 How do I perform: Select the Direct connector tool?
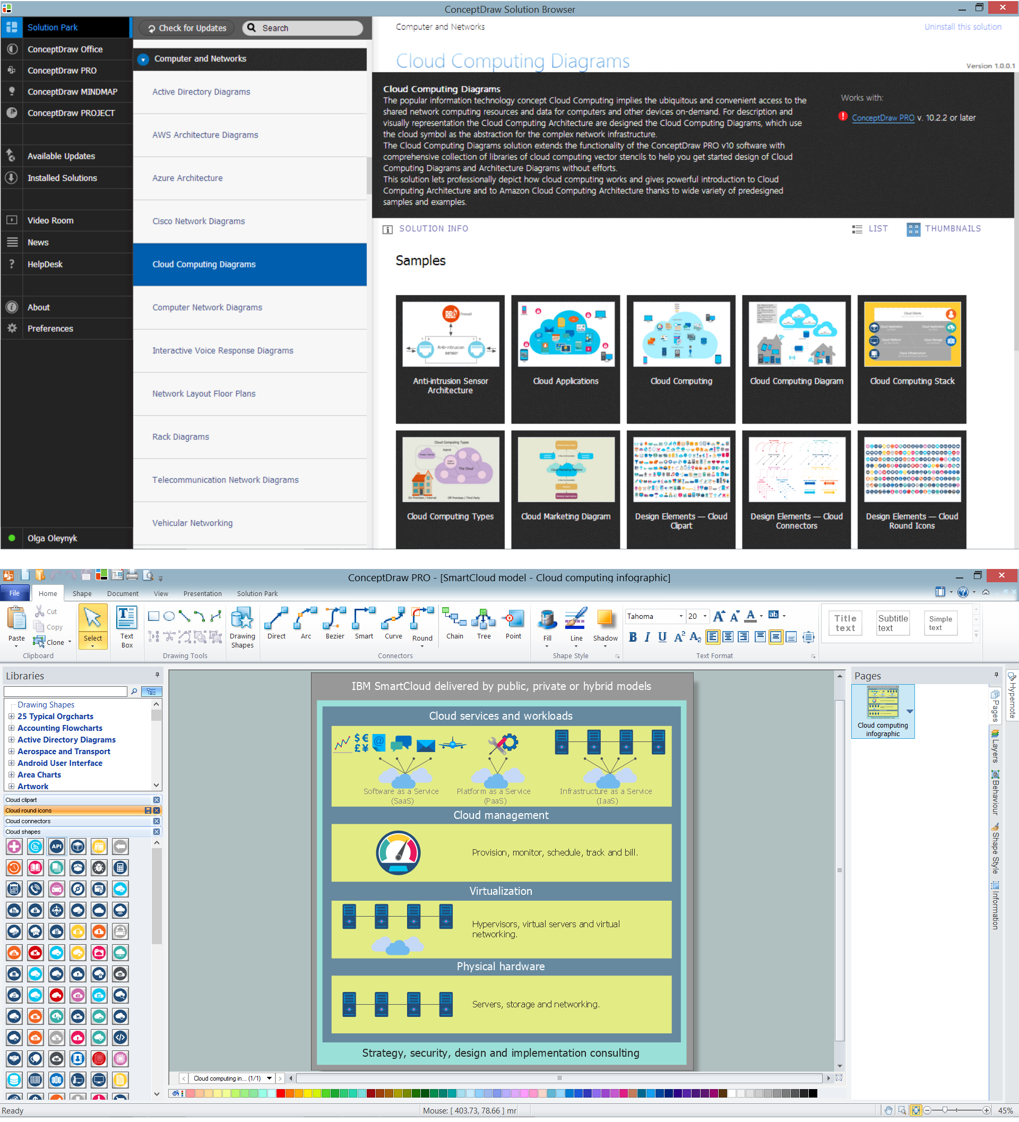coord(276,624)
